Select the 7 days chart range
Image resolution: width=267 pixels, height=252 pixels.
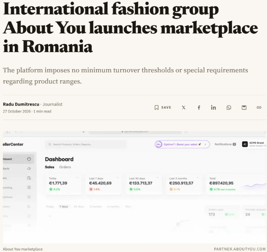[64, 207]
